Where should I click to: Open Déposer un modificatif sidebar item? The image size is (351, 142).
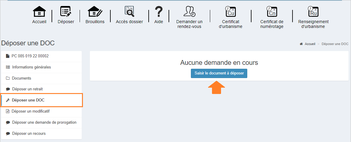tap(30, 111)
